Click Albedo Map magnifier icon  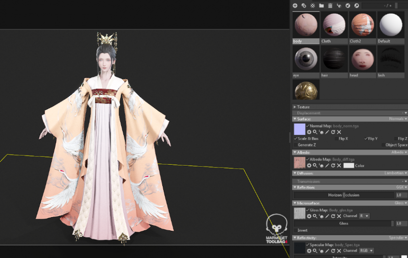point(315,165)
